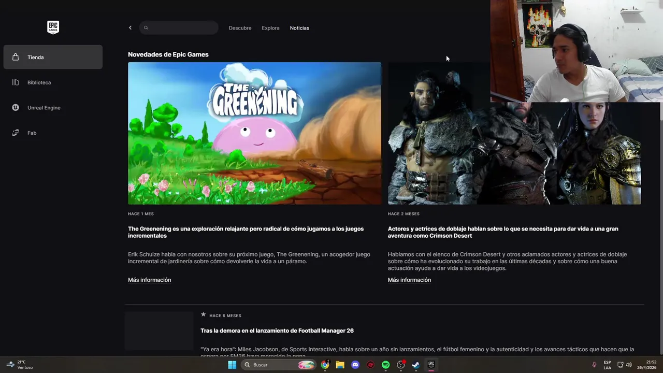The height and width of the screenshot is (373, 663).
Task: Click the taskbar Buscar search box
Action: [x=279, y=365]
